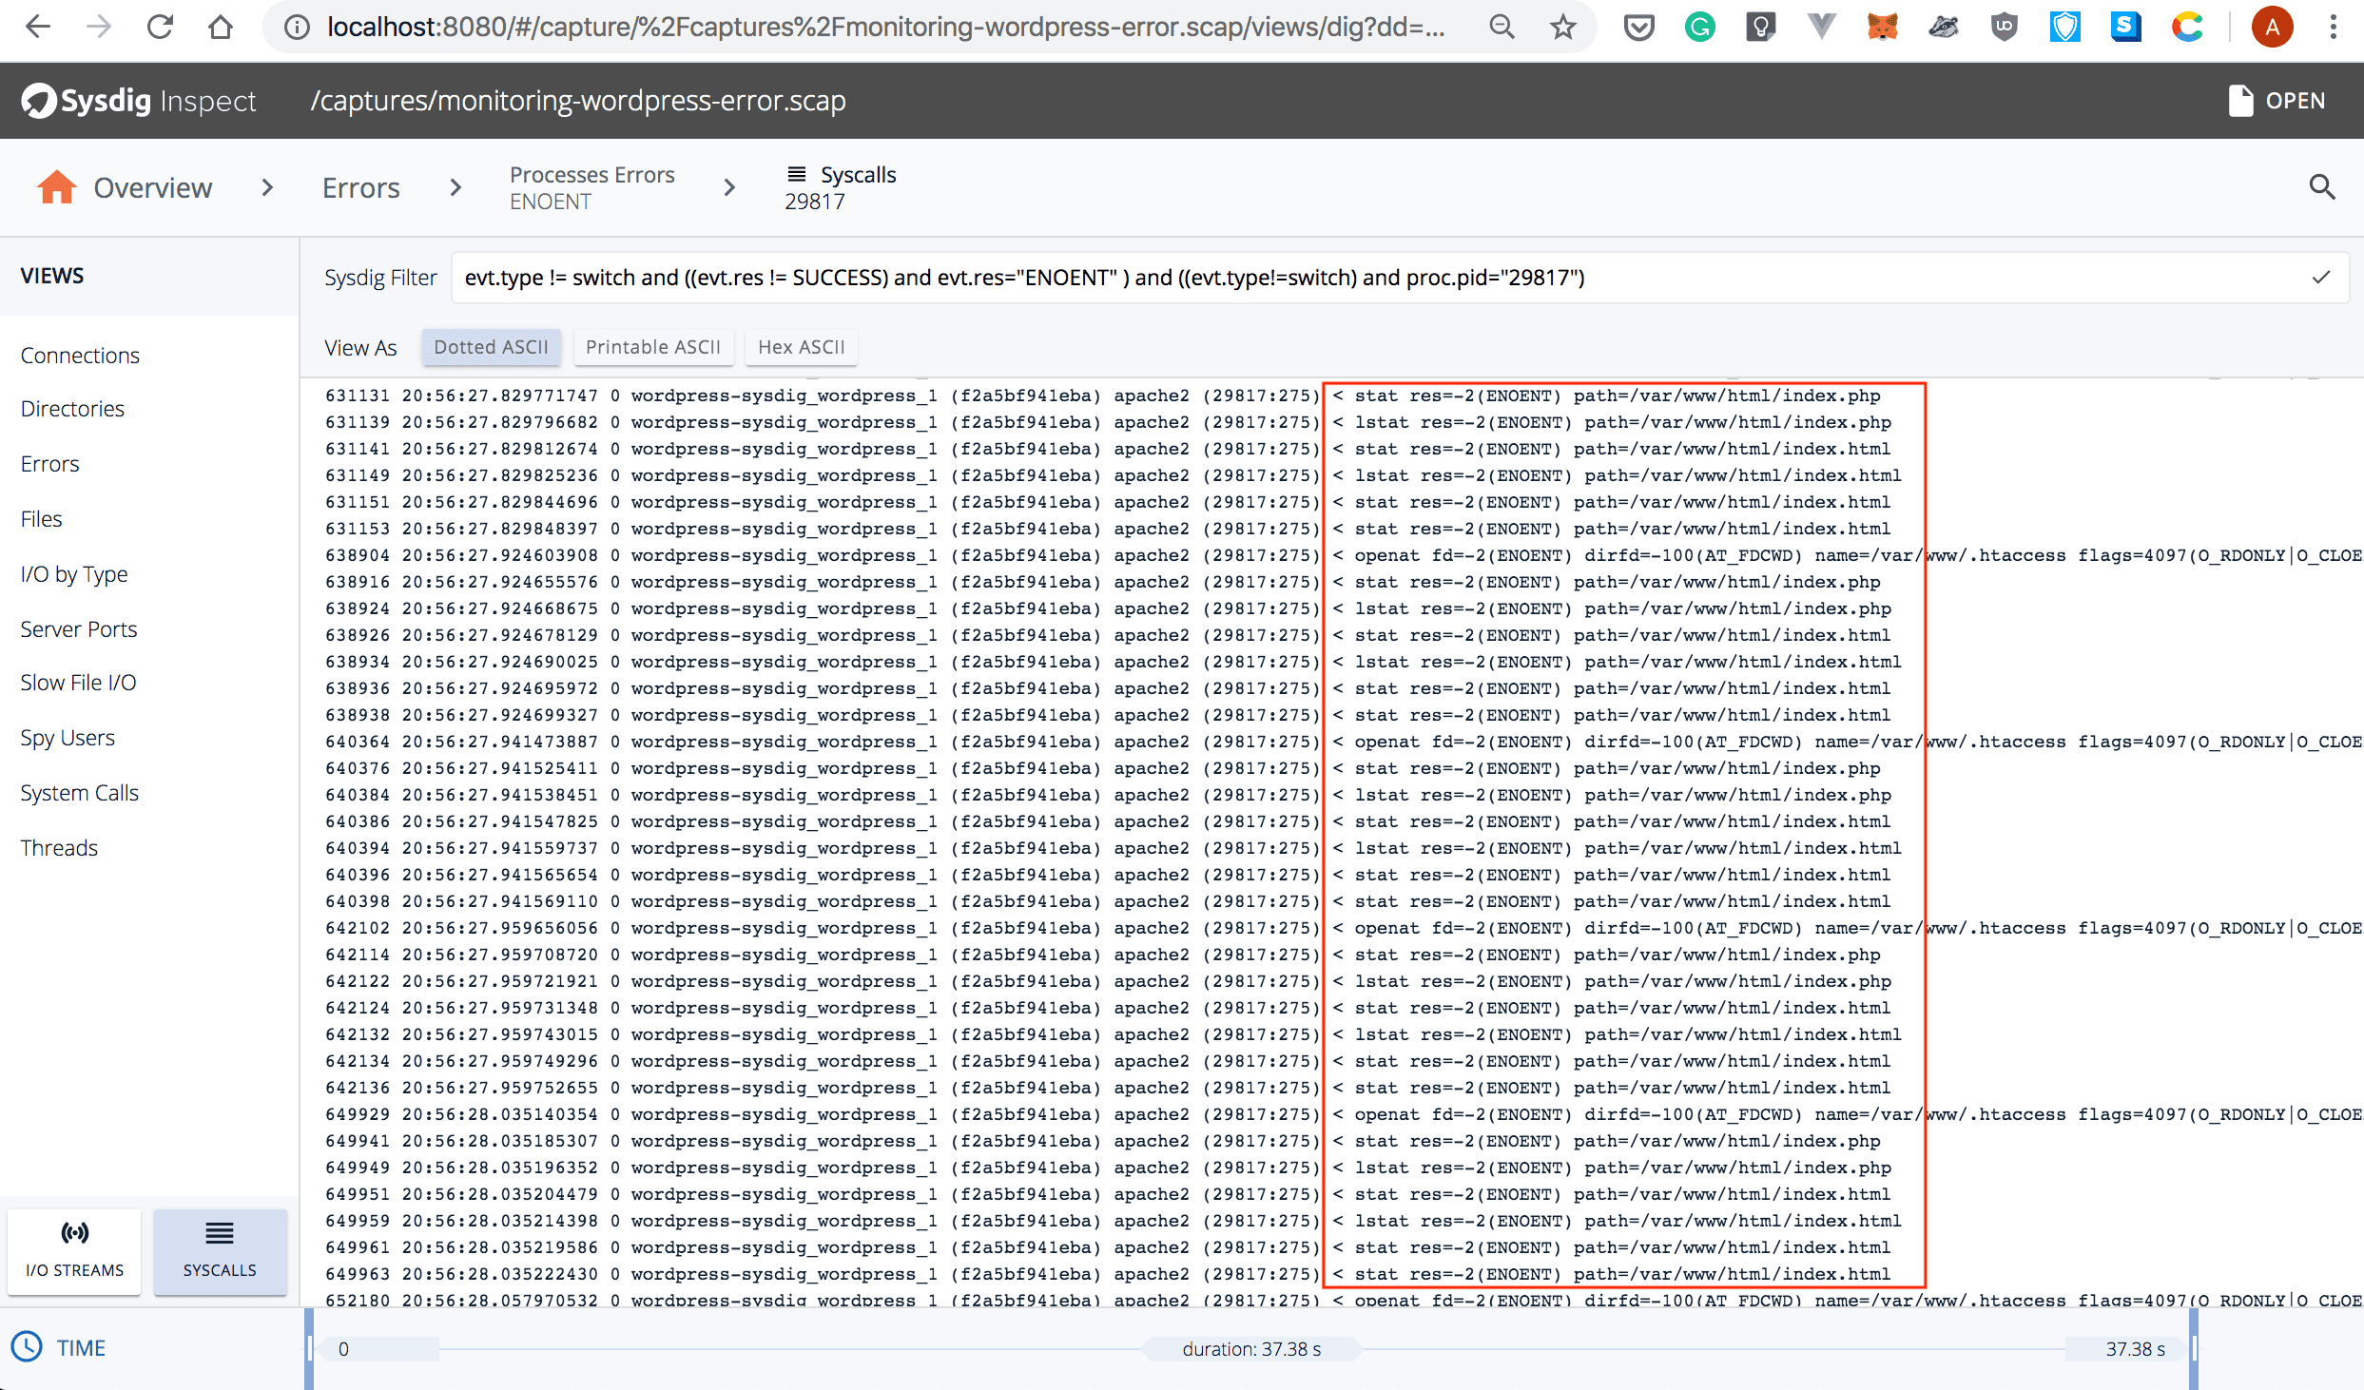2364x1390 pixels.
Task: Click chevron after Errors breadcrumb
Action: click(x=455, y=188)
